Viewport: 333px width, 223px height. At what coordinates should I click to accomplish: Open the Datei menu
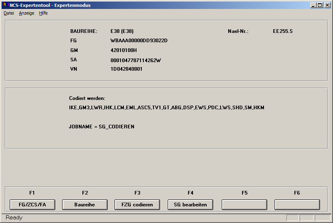pos(9,13)
